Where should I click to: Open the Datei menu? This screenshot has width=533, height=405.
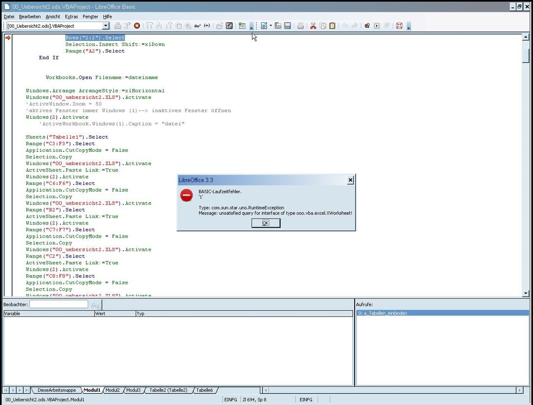9,17
